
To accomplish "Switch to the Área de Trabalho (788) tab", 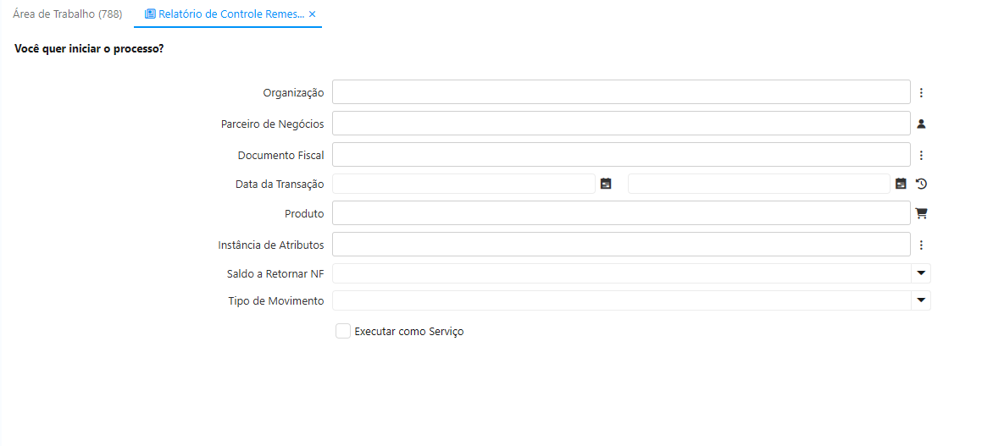I will point(68,14).
